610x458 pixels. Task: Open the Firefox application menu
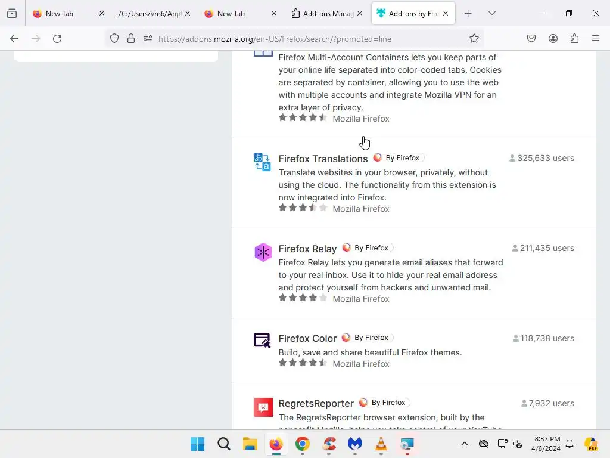click(596, 39)
